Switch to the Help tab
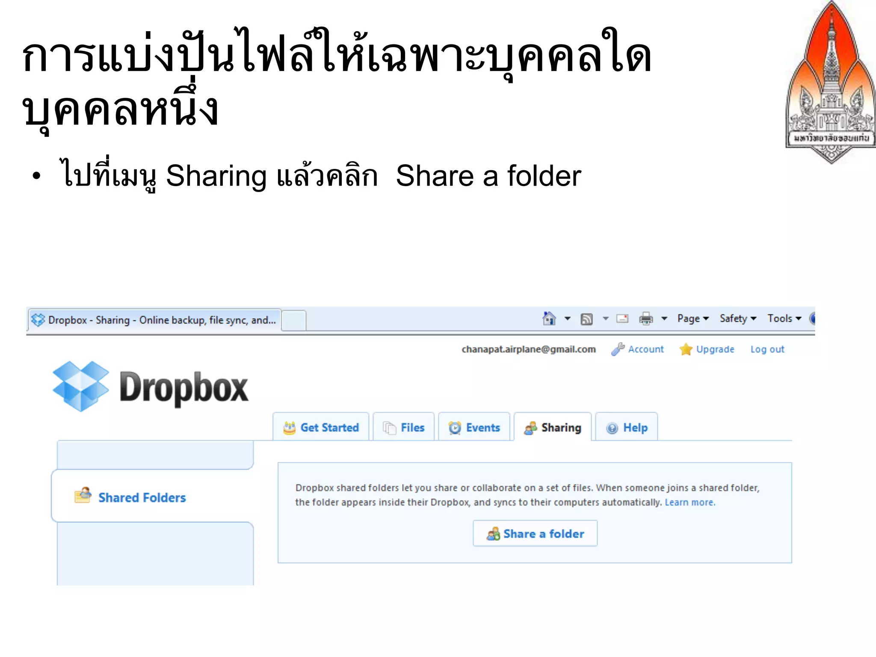 [627, 427]
